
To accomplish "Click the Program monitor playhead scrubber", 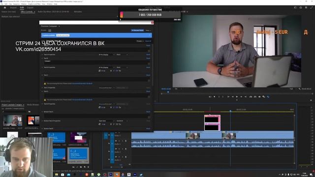I will click(x=168, y=92).
